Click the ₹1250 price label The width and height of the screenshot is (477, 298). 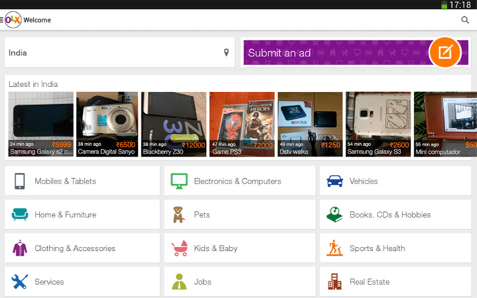331,145
